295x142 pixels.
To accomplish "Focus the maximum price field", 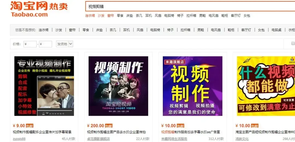I will pos(46,44).
